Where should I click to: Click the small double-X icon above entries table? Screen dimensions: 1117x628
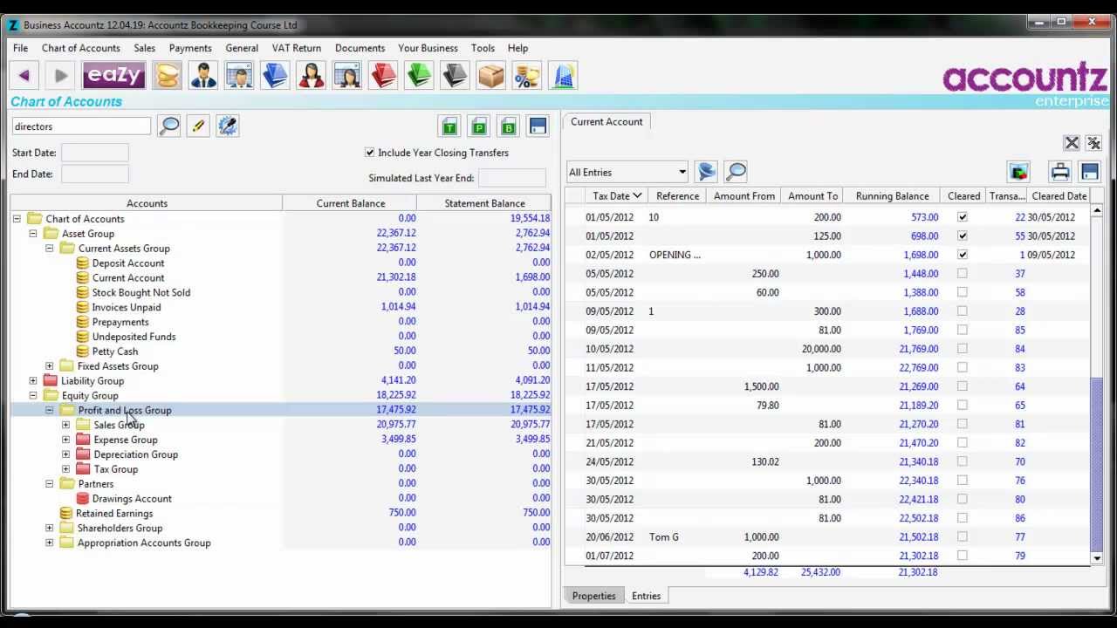point(1093,143)
